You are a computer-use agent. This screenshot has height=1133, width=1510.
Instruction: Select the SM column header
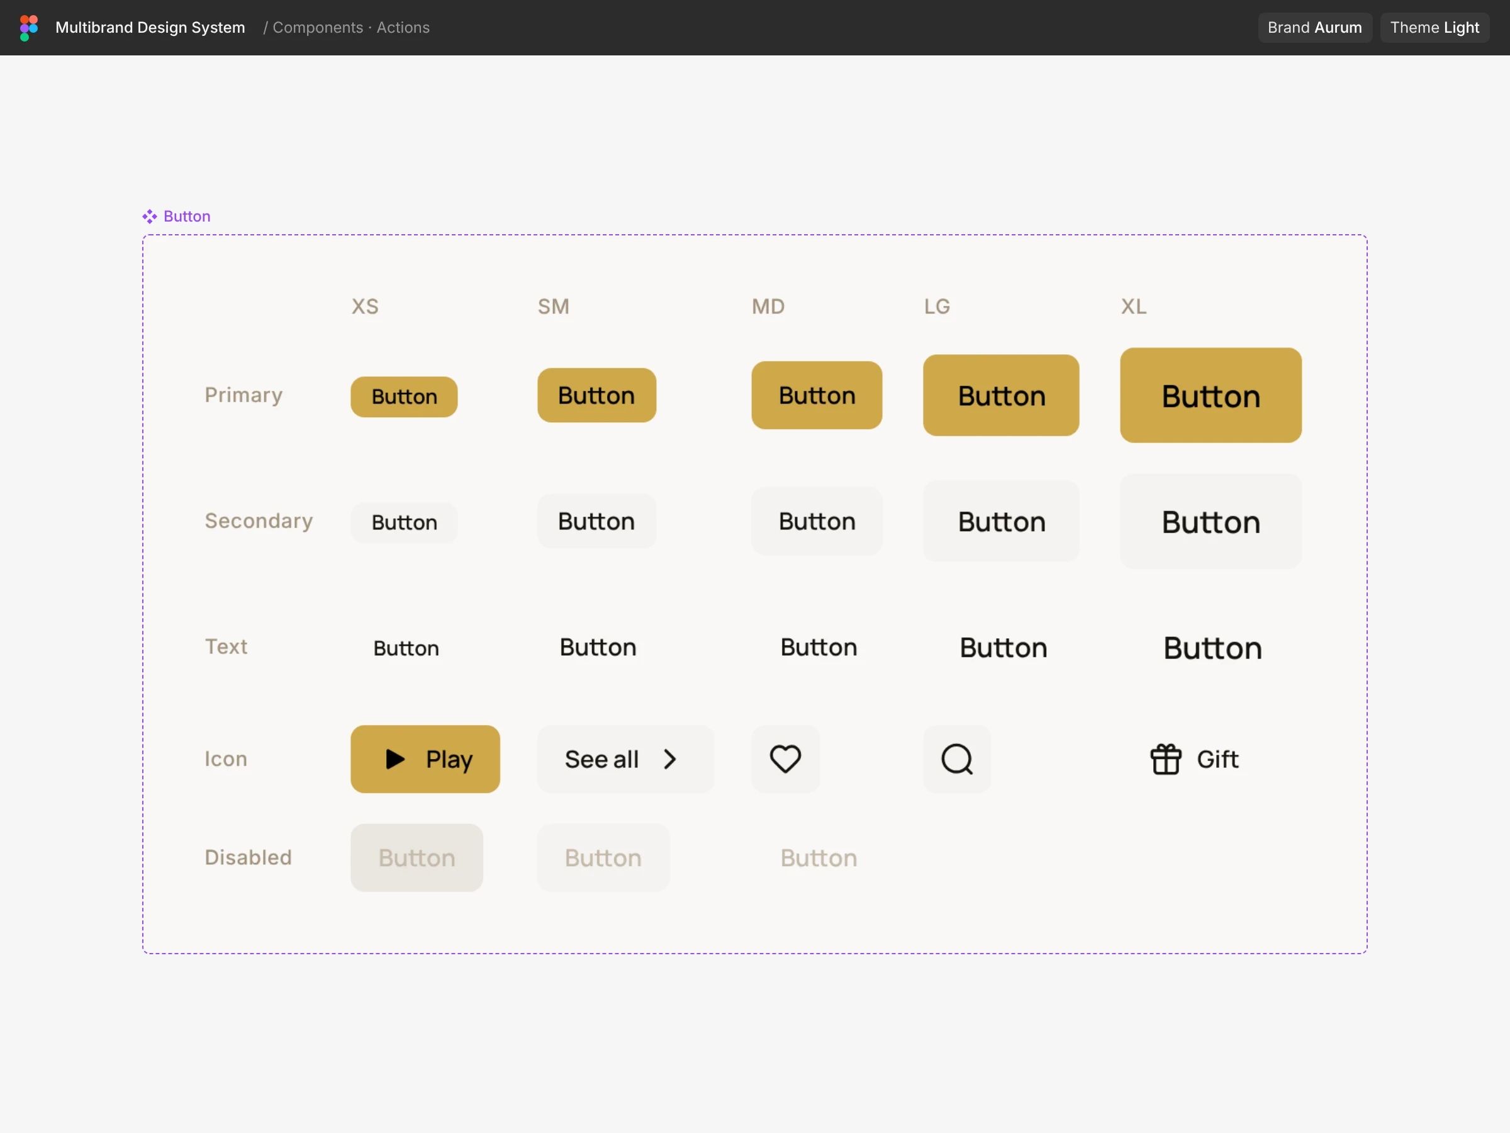tap(553, 306)
